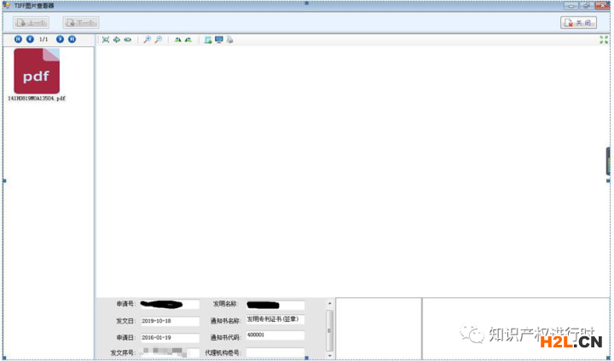Select the 141HD819M0A13504.pdf thumbnail
Image resolution: width=614 pixels, height=361 pixels.
(x=37, y=72)
